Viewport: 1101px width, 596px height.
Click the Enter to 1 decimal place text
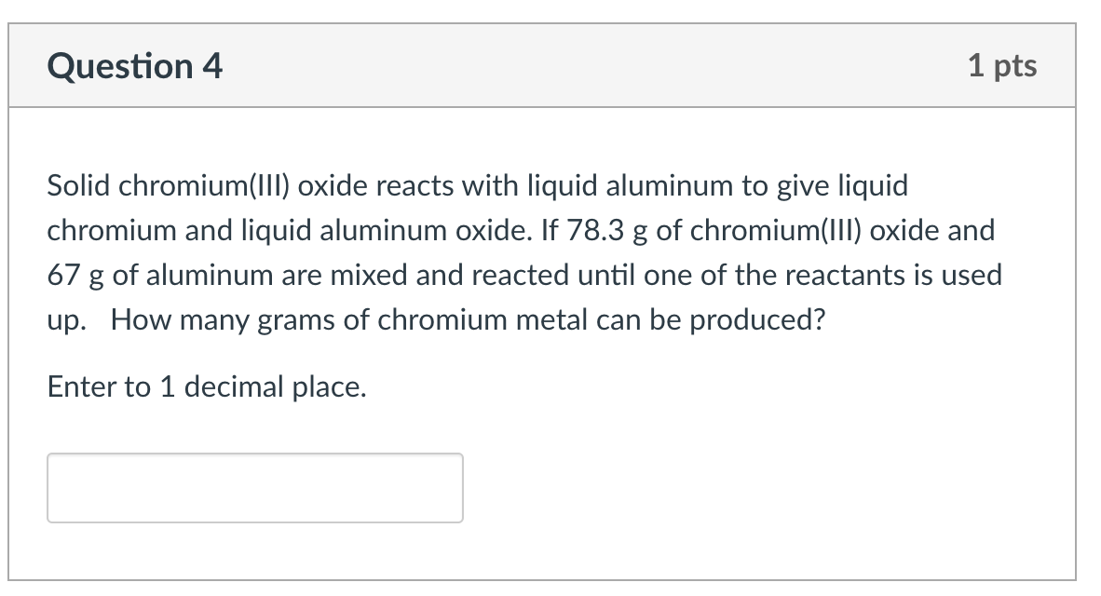pyautogui.click(x=207, y=386)
